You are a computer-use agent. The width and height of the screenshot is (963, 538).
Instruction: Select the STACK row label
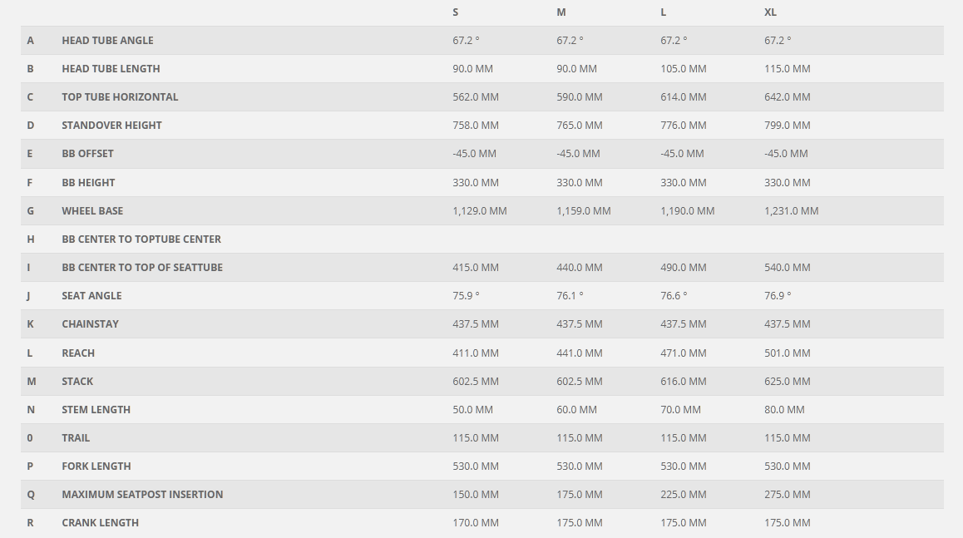click(77, 382)
